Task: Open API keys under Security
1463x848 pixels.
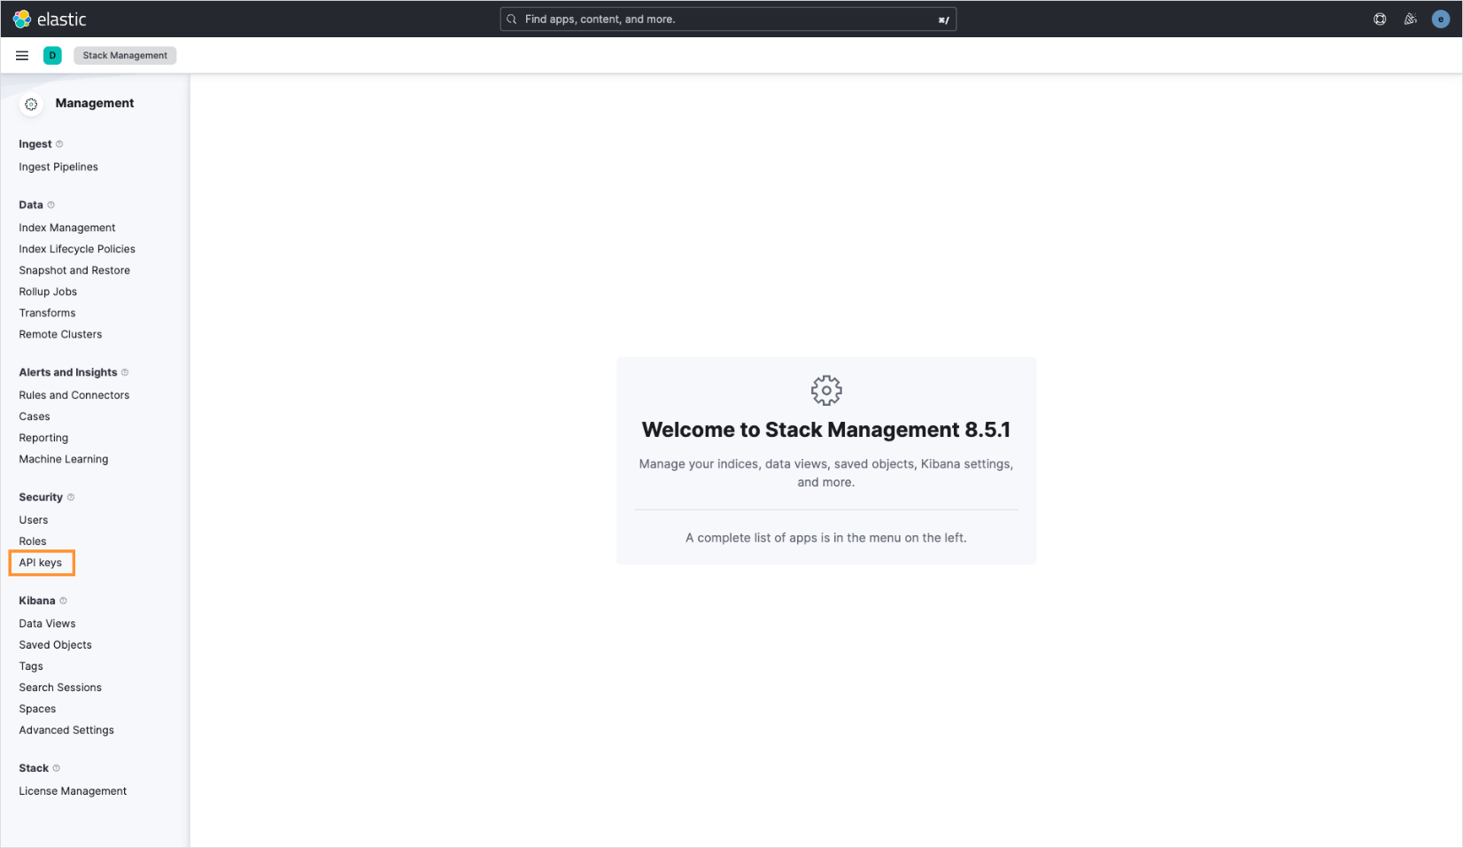Action: 41,563
